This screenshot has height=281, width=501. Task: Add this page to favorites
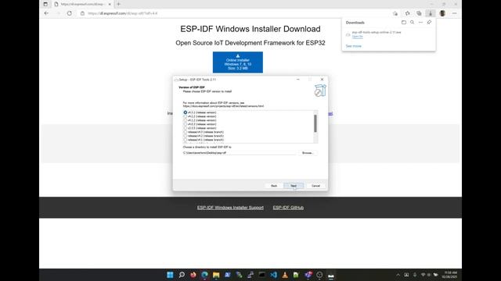click(395, 13)
